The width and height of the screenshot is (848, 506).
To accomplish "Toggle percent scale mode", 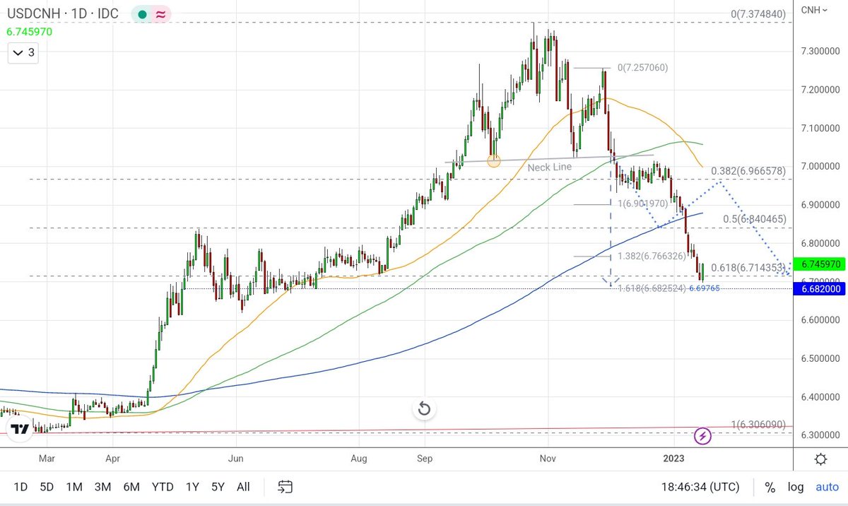I will click(770, 487).
